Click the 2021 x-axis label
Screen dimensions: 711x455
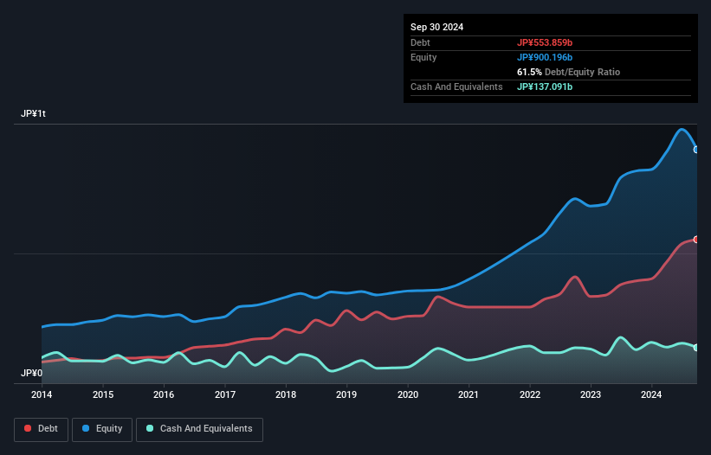click(x=469, y=394)
